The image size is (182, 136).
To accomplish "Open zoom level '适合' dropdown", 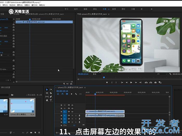I will pos(97,74).
